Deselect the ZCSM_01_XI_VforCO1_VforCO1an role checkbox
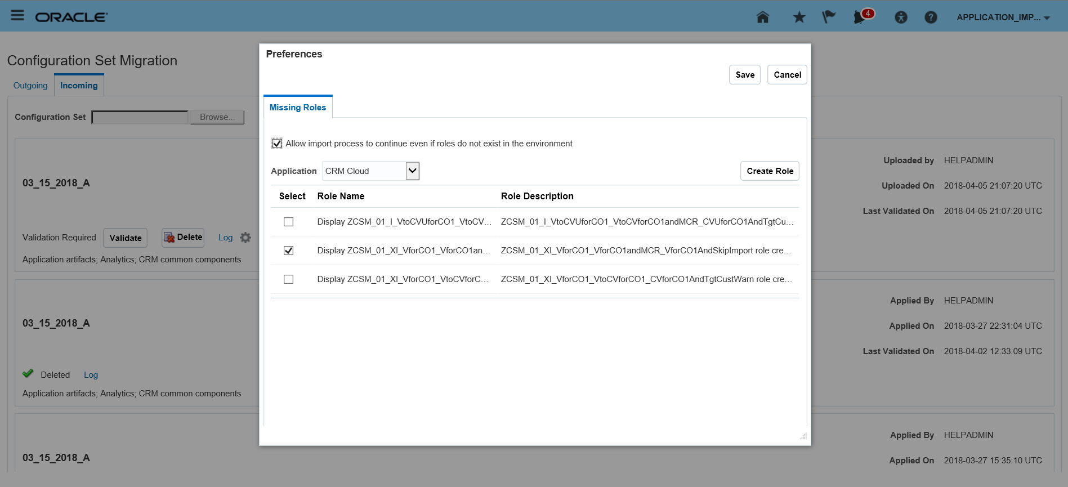 (x=289, y=251)
